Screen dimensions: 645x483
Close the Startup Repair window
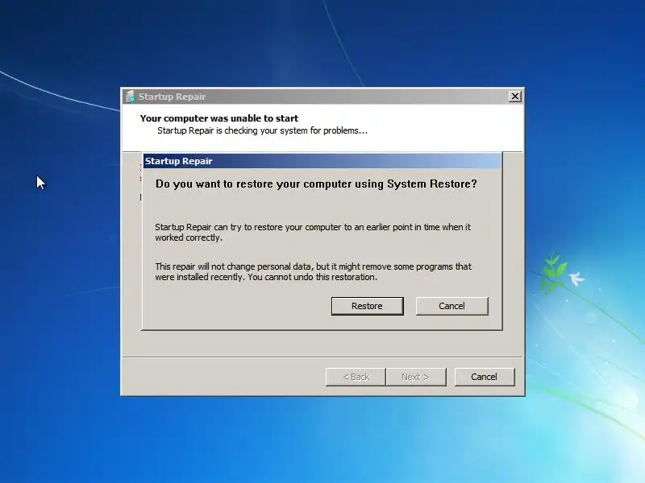514,97
